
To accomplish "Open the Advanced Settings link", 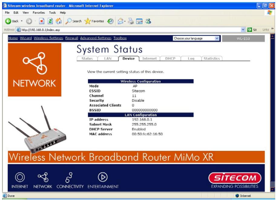I will (x=96, y=38).
